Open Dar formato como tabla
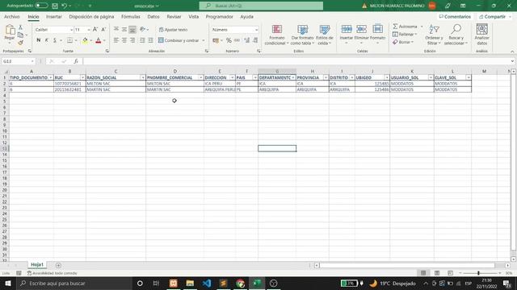This screenshot has height=290, width=517. [x=302, y=35]
